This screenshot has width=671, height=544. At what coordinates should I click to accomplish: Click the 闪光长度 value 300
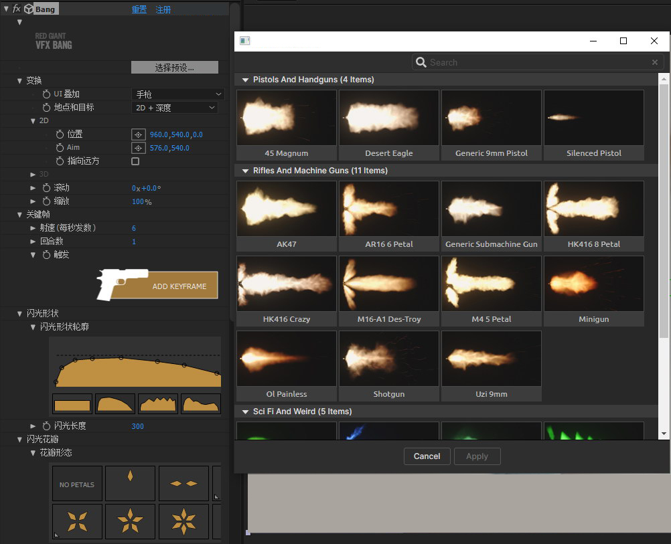(137, 426)
